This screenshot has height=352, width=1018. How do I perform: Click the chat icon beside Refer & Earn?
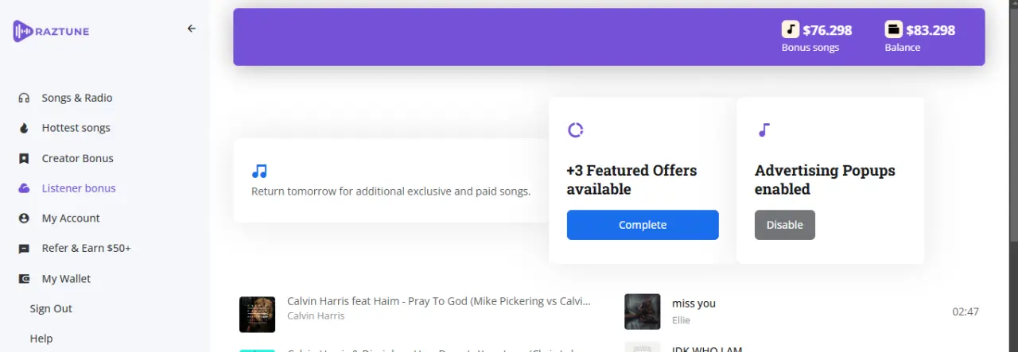coord(24,249)
